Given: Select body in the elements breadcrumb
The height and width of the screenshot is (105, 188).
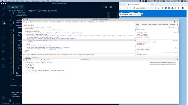Looking at the screenshot, I should pos(28,55).
